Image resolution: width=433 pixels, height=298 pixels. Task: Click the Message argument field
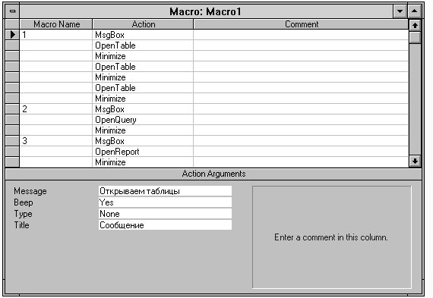165,191
